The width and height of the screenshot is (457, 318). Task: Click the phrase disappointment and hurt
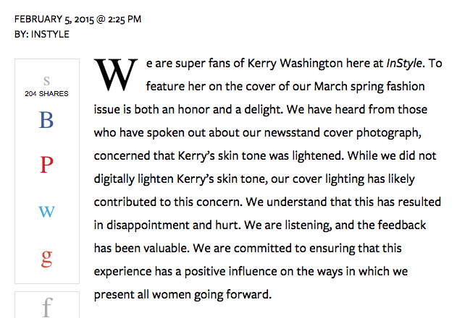coord(173,225)
